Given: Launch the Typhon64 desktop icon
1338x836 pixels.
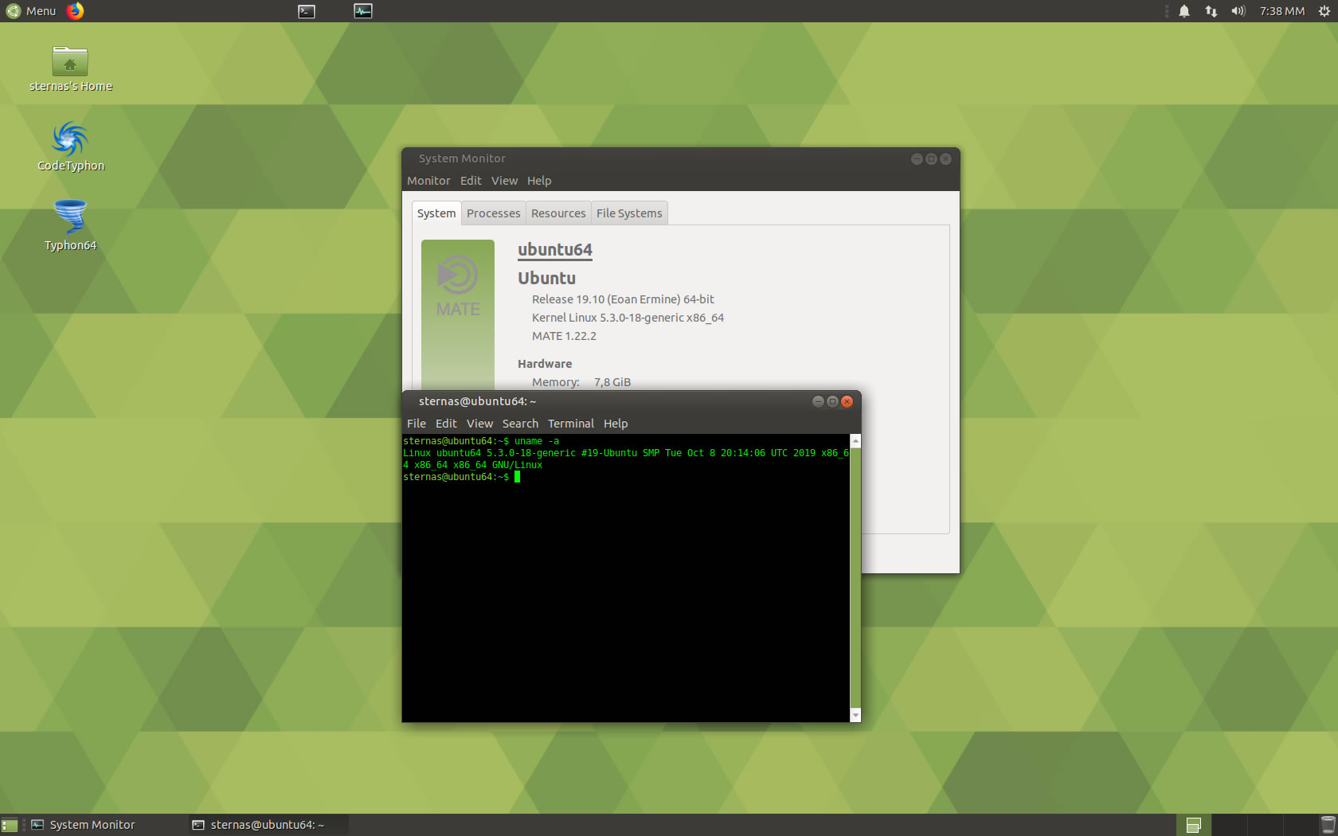Looking at the screenshot, I should [x=70, y=226].
